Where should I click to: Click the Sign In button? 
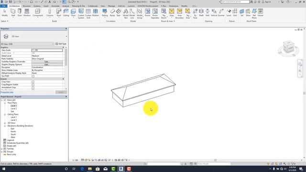pos(266,2)
